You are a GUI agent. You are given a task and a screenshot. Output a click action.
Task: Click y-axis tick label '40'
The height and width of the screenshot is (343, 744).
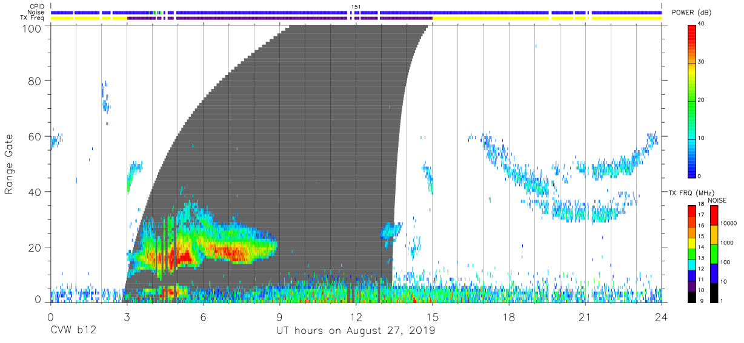pyautogui.click(x=36, y=192)
